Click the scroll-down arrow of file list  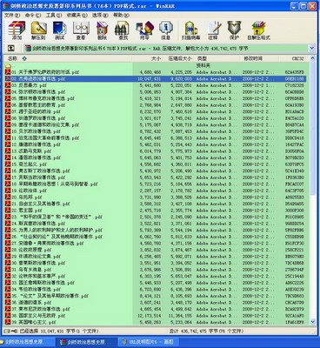point(313,322)
